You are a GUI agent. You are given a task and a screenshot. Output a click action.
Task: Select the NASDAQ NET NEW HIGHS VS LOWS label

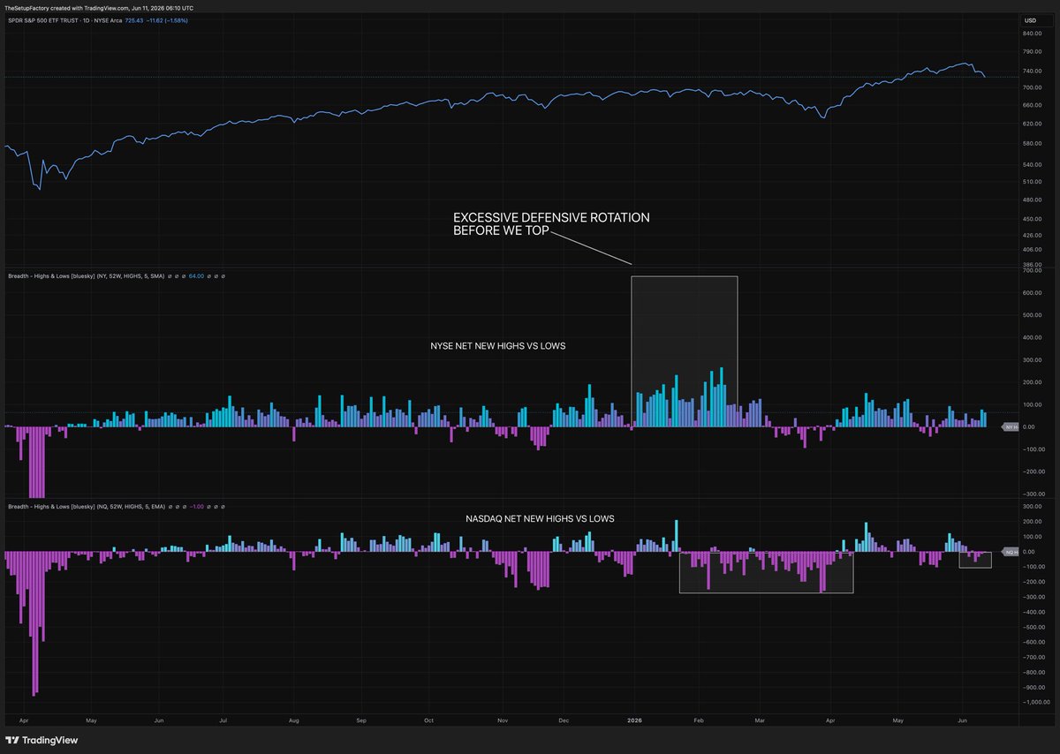[540, 518]
